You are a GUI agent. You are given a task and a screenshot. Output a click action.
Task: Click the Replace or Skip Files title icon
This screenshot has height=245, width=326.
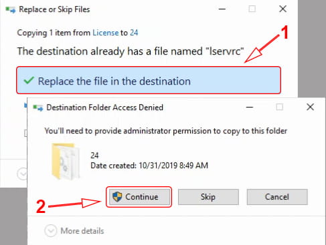tap(11, 10)
